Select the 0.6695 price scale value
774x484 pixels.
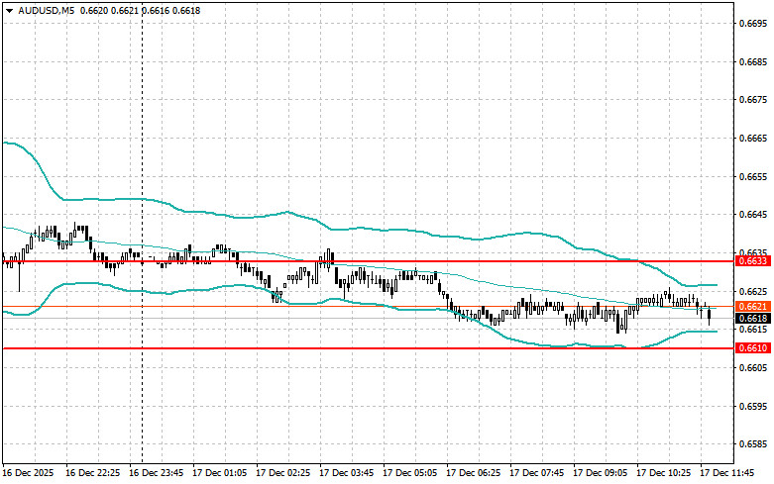754,24
